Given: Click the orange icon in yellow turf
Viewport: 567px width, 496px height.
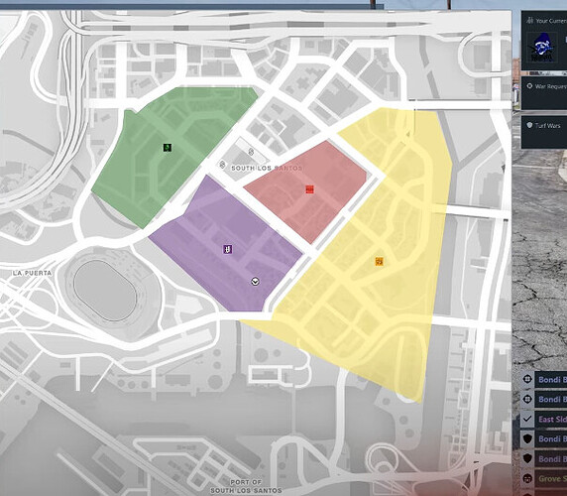Looking at the screenshot, I should pyautogui.click(x=379, y=261).
